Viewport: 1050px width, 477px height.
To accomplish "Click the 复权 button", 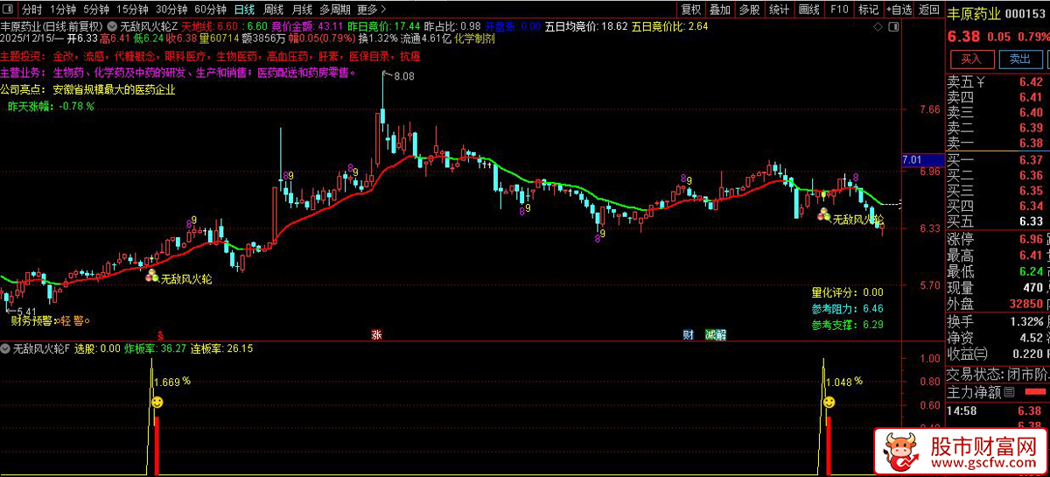I will pos(691,10).
